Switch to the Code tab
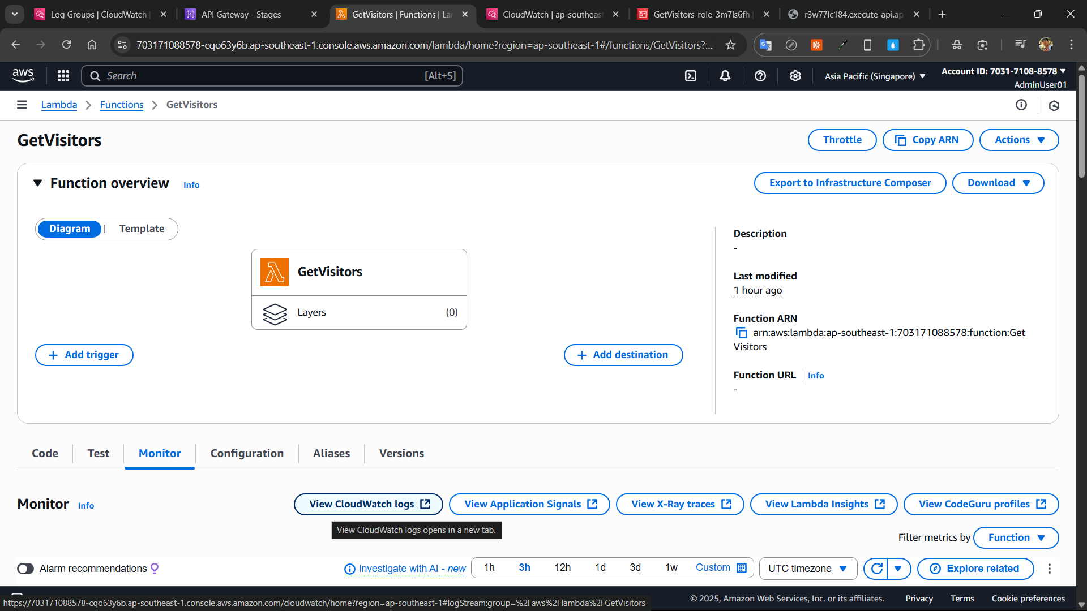Viewport: 1087px width, 611px height. [45, 453]
